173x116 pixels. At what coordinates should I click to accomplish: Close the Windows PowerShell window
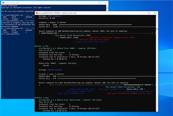pos(105,3)
